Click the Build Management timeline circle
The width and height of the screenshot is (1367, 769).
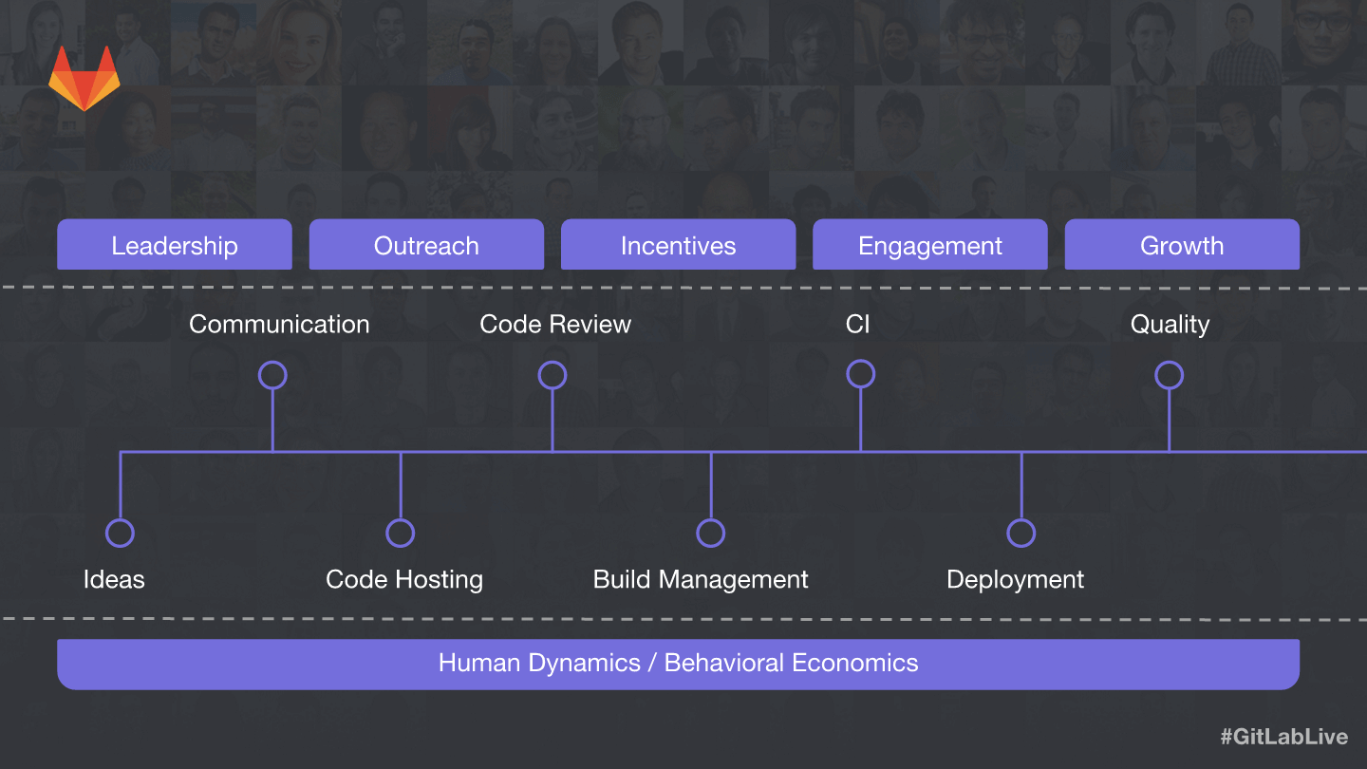tap(710, 533)
